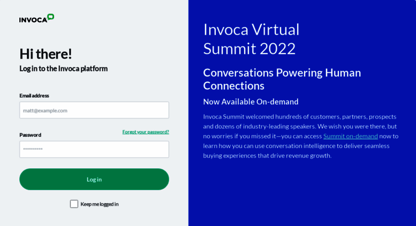
Task: Open the Forgot your password link
Action: 146,132
